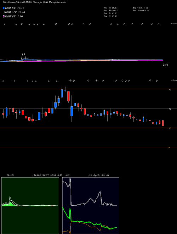This screenshot has width=177, height=234.
Task: Click the 'Pre O: 10.37' value
Action: coord(111,7)
